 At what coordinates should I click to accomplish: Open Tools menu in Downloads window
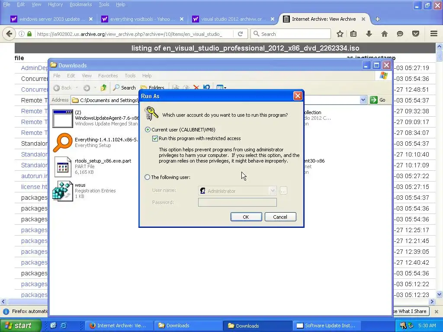(130, 76)
